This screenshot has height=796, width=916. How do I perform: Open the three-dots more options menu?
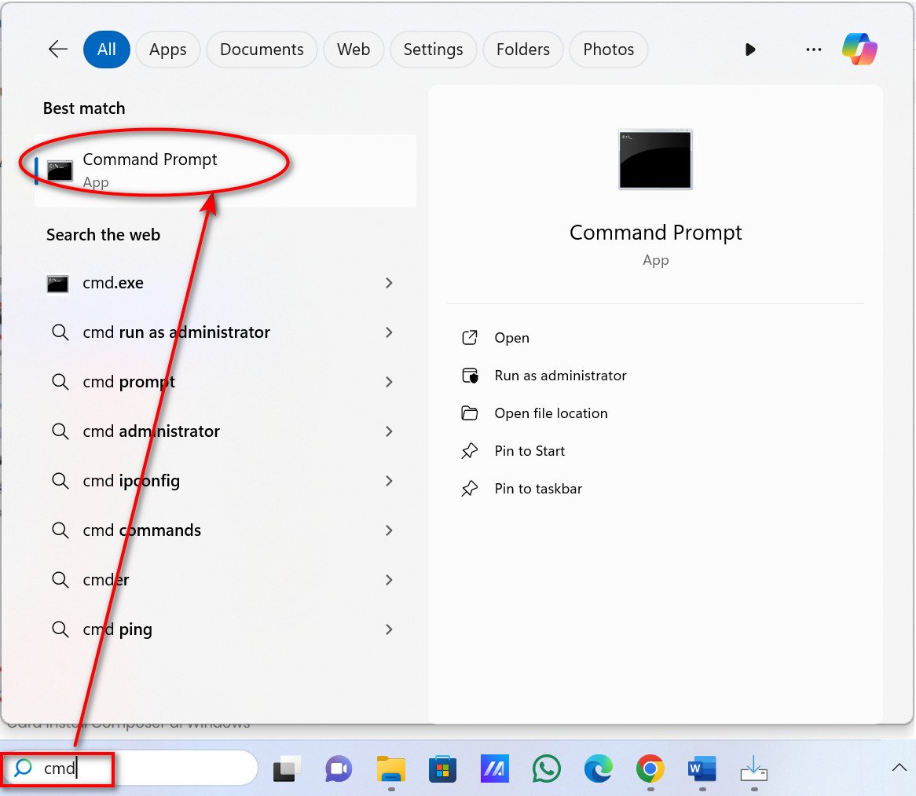813,50
